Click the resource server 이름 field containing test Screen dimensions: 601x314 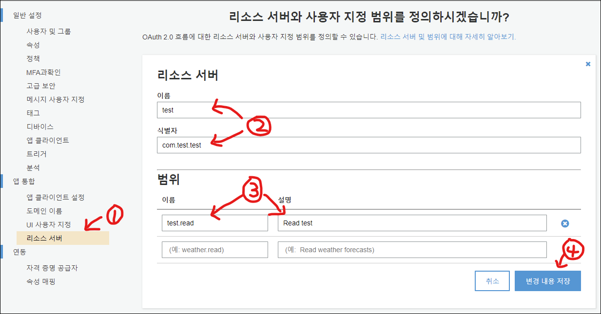pyautogui.click(x=368, y=110)
